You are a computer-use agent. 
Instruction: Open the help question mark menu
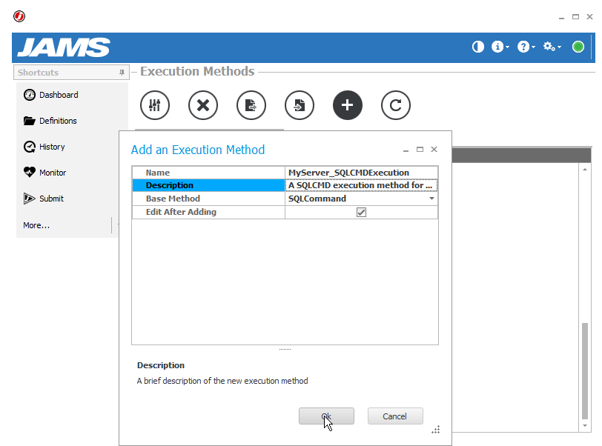[x=526, y=47]
